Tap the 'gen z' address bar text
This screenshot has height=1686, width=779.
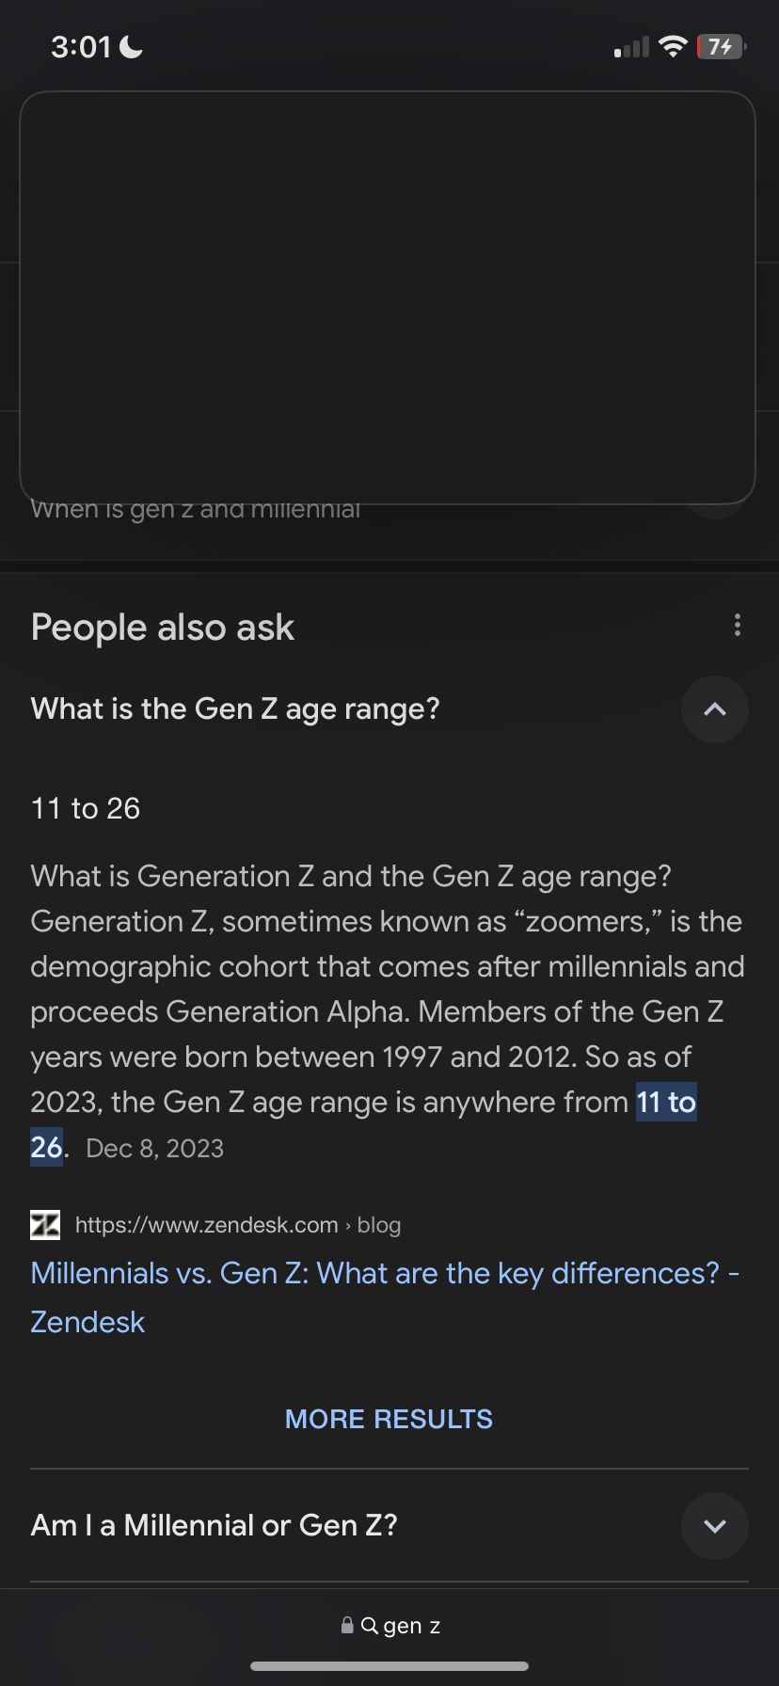click(x=412, y=1626)
